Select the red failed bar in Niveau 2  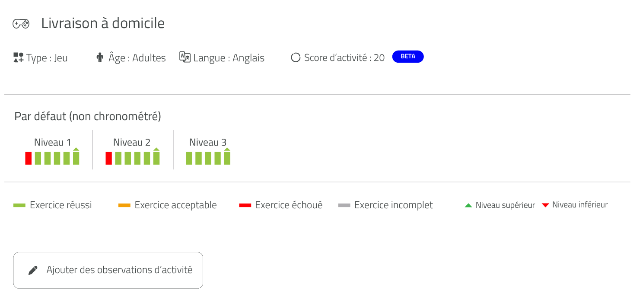[109, 158]
